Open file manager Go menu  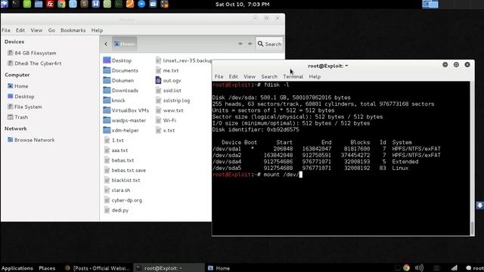click(x=51, y=30)
